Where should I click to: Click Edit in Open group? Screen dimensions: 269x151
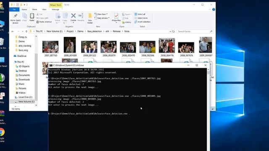125,18
